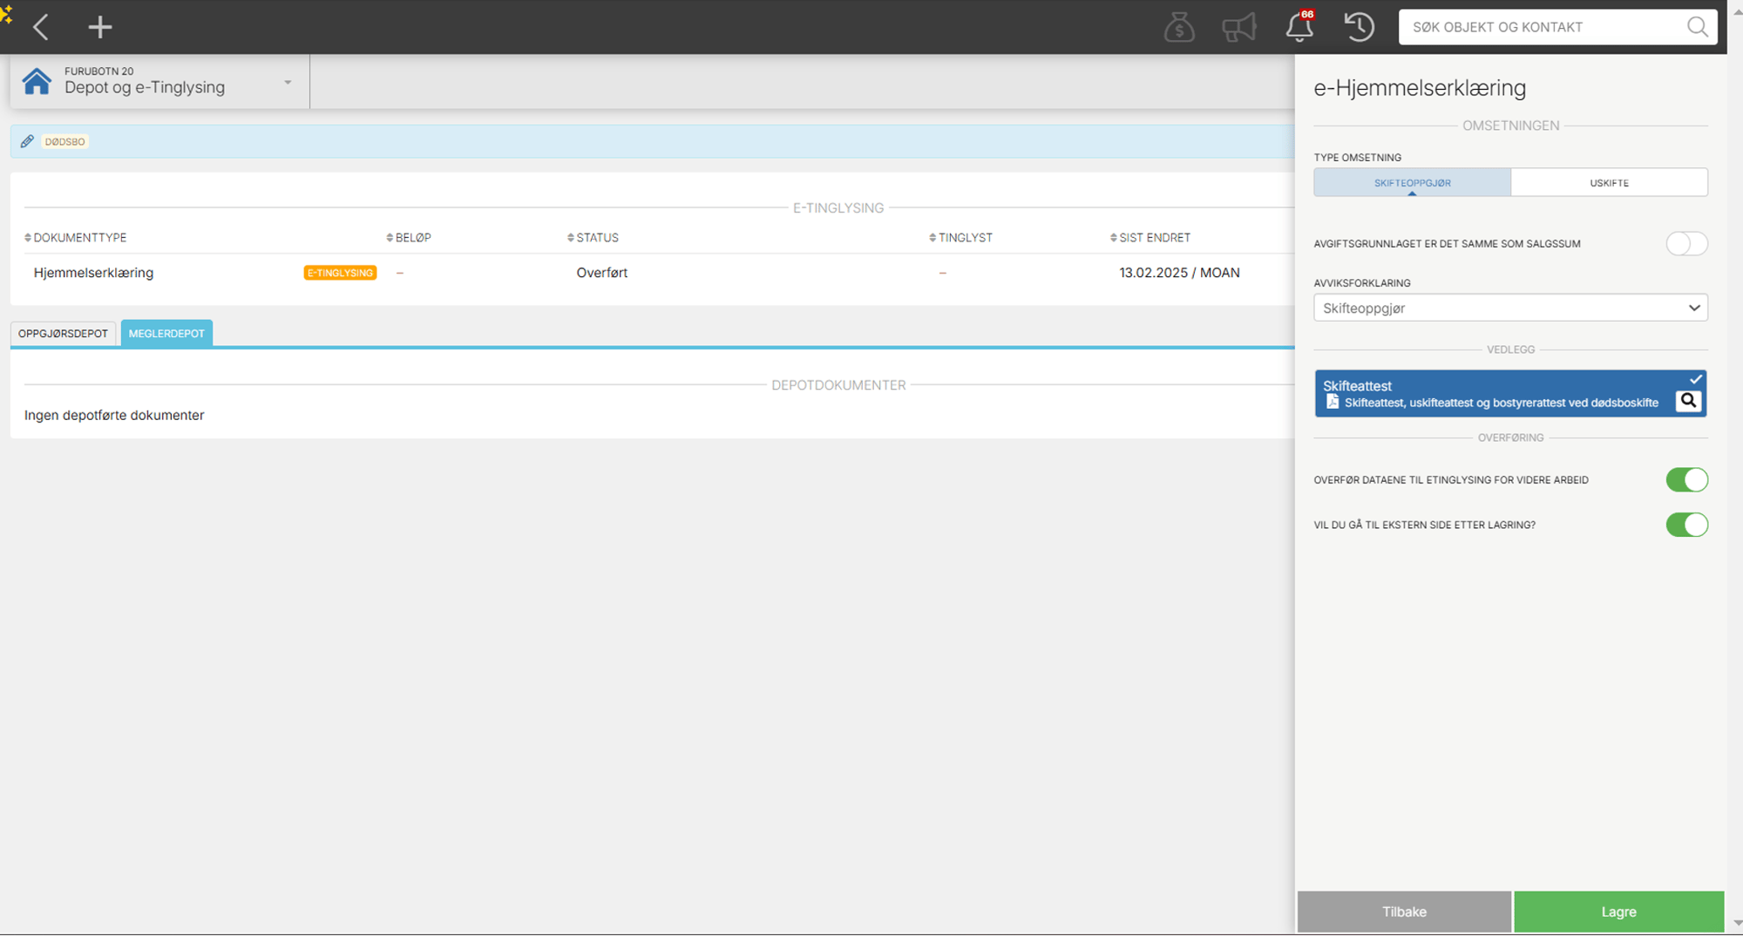The width and height of the screenshot is (1743, 936).
Task: Click the green Lagre button
Action: click(x=1618, y=912)
